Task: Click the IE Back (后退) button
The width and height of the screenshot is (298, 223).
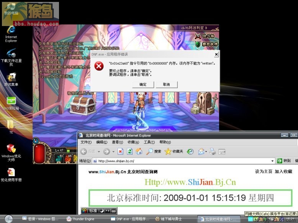Action: tap(88, 151)
